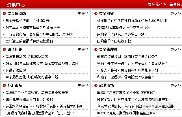Open the 铂-银-钯 section heading
Viewport: 182px width, 117px height.
tap(15, 49)
